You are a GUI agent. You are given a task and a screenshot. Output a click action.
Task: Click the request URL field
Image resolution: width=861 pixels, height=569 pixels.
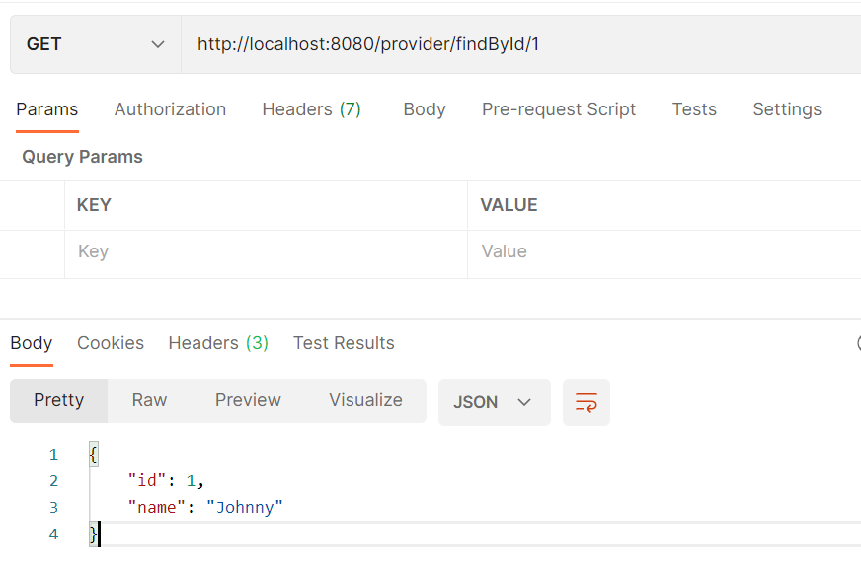(x=520, y=44)
